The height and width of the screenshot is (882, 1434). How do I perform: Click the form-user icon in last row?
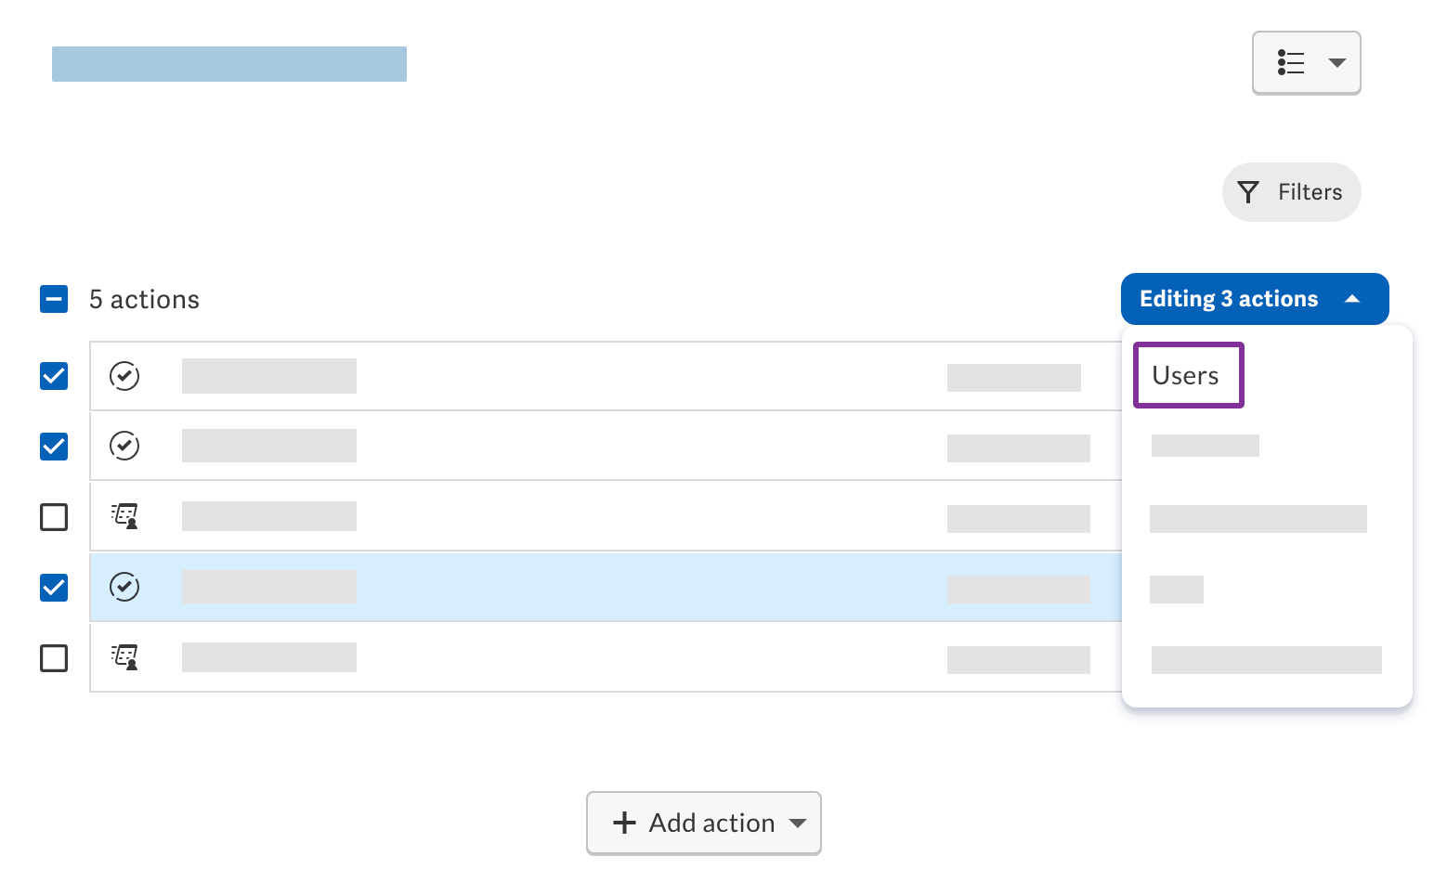coord(124,657)
